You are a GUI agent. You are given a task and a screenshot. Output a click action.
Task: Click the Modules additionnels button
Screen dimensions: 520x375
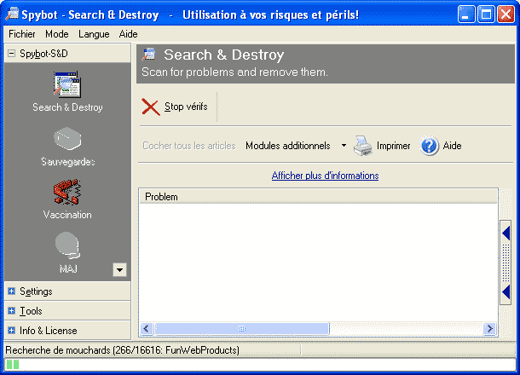[288, 146]
